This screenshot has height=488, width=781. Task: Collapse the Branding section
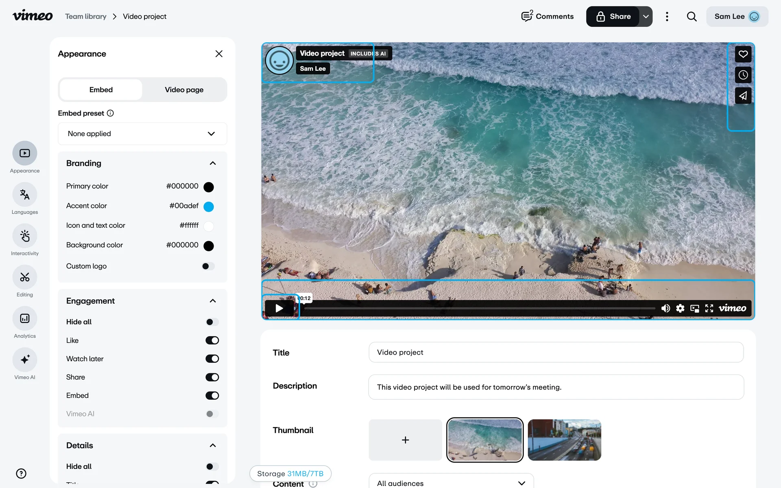tap(212, 163)
